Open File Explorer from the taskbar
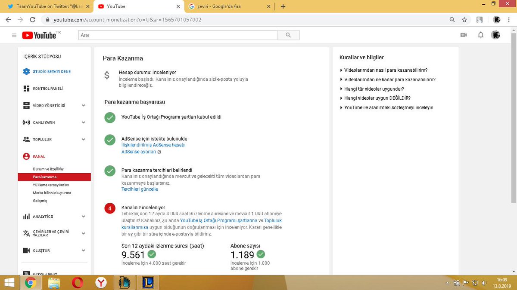 pyautogui.click(x=54, y=282)
